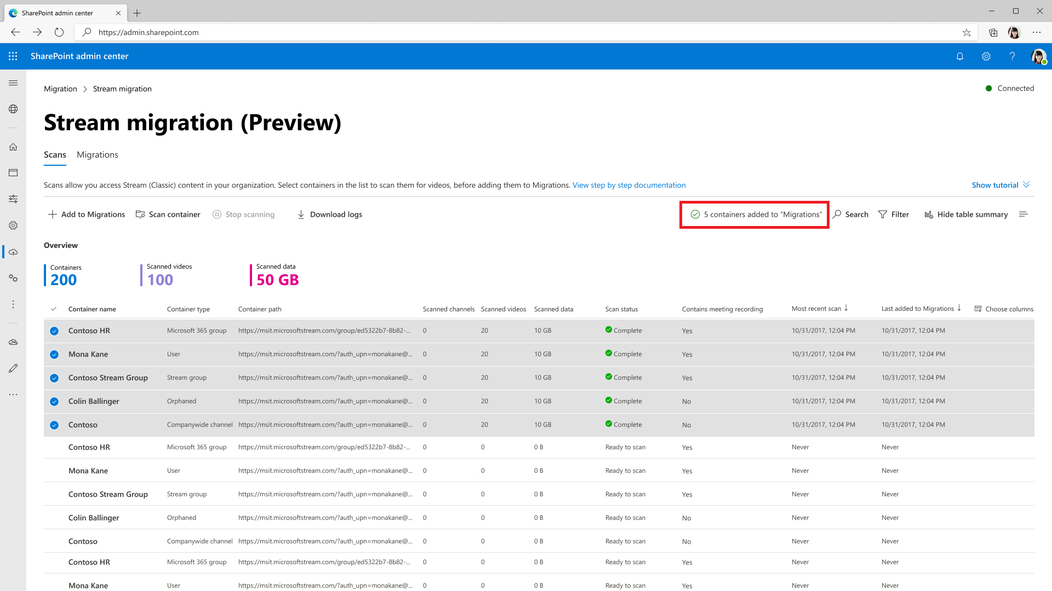1052x591 pixels.
Task: Click the Migration breadcrumb link
Action: [60, 89]
